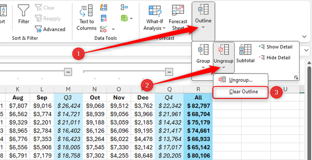The image size is (312, 160).
Task: Click the Consolidate icon
Action: pyautogui.click(x=125, y=7)
